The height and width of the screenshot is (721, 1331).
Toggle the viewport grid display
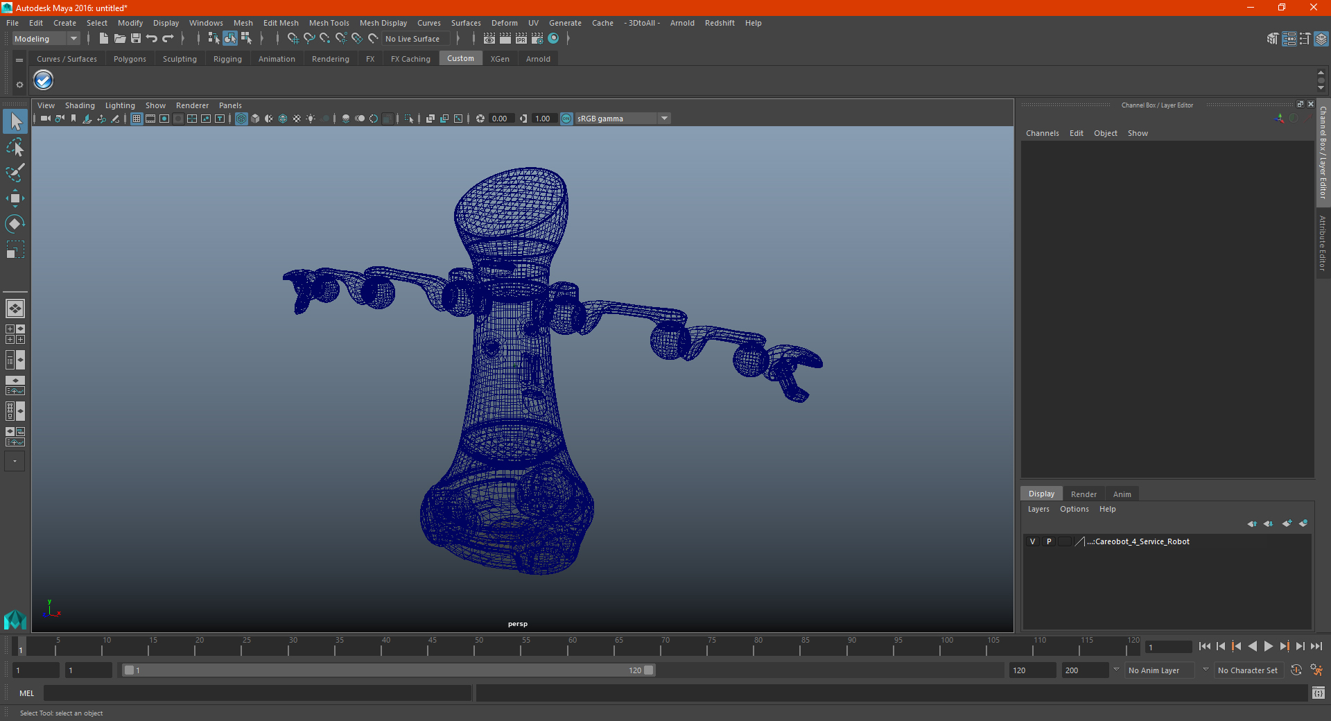point(137,119)
